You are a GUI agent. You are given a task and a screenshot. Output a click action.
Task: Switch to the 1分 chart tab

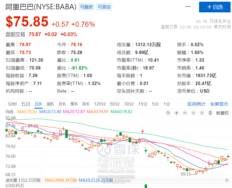pos(167,104)
